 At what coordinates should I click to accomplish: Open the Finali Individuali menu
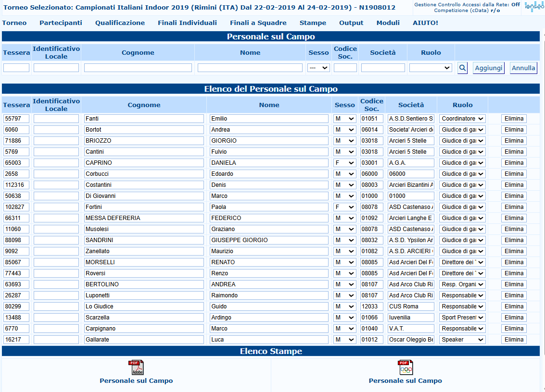click(187, 23)
